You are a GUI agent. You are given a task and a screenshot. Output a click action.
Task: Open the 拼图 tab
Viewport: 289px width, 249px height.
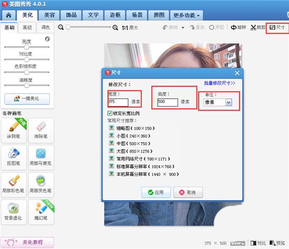coord(159,15)
